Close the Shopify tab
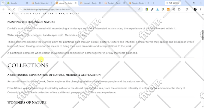The height and width of the screenshot is (108, 204). 27,3
